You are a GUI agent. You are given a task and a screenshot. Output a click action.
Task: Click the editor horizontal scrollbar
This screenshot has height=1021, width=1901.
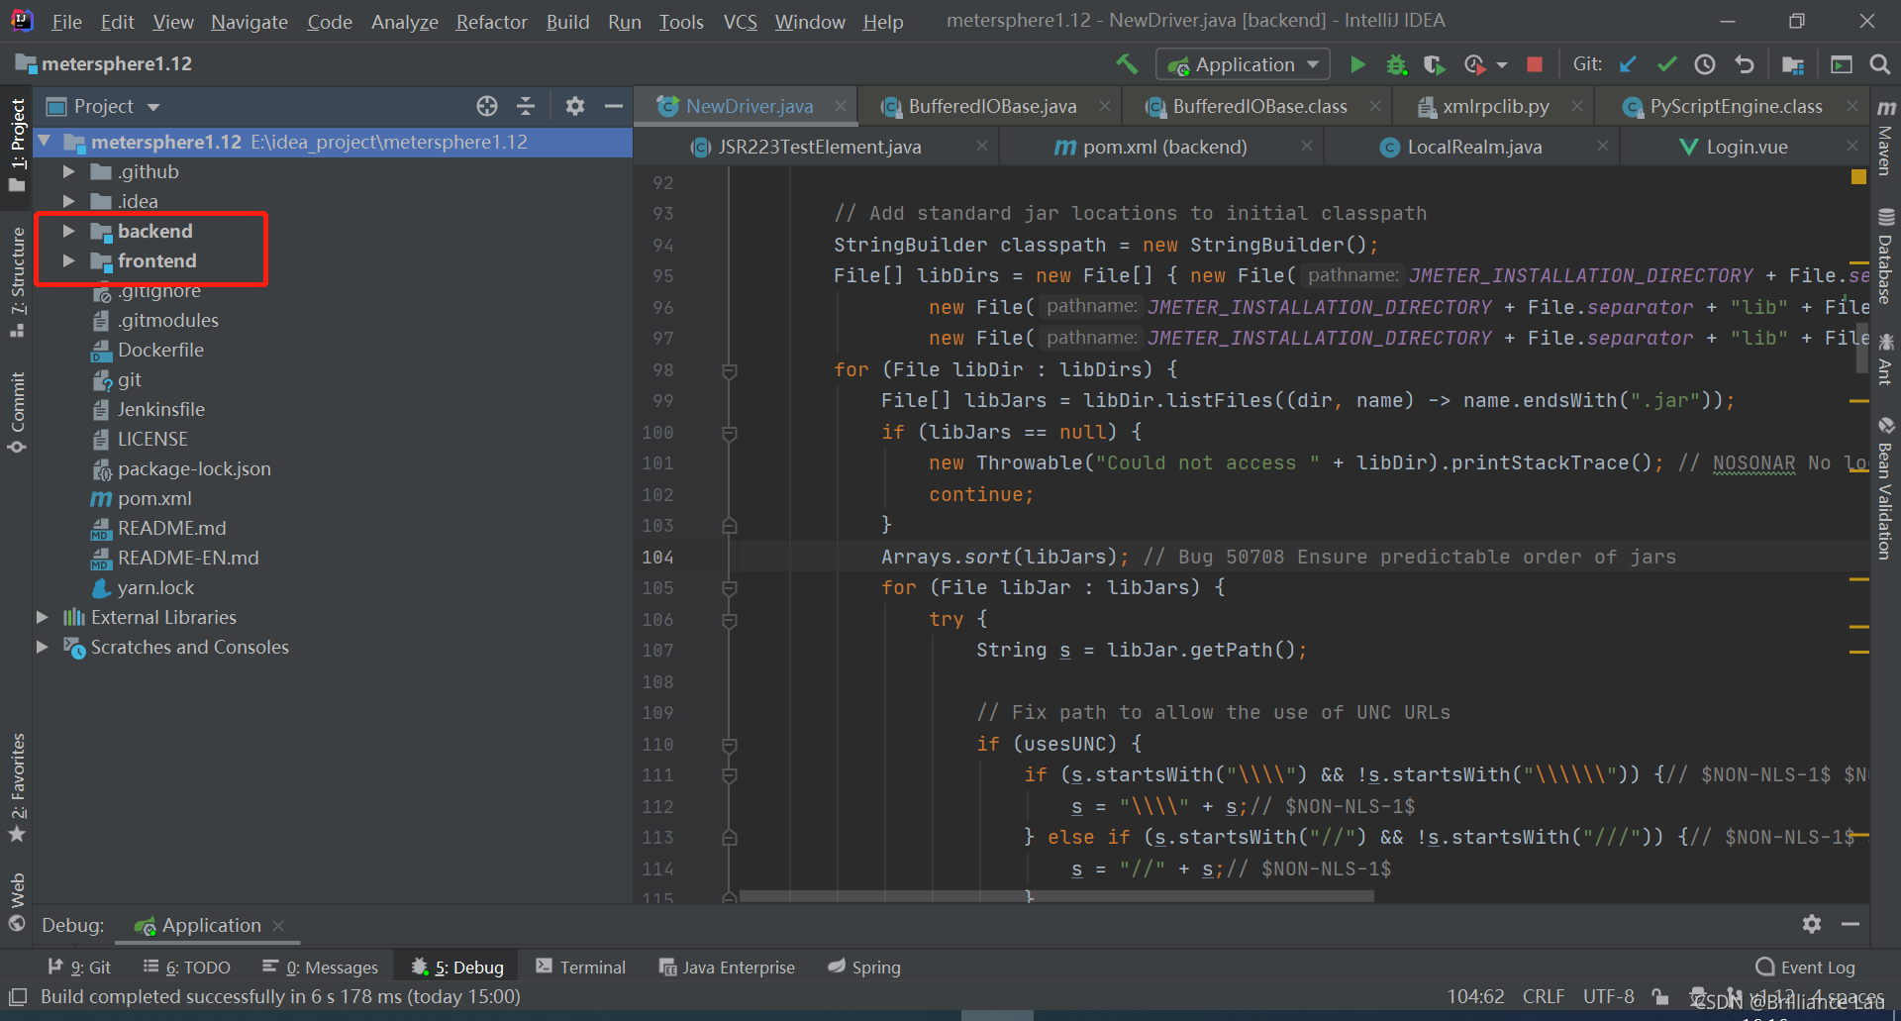coord(1056,896)
